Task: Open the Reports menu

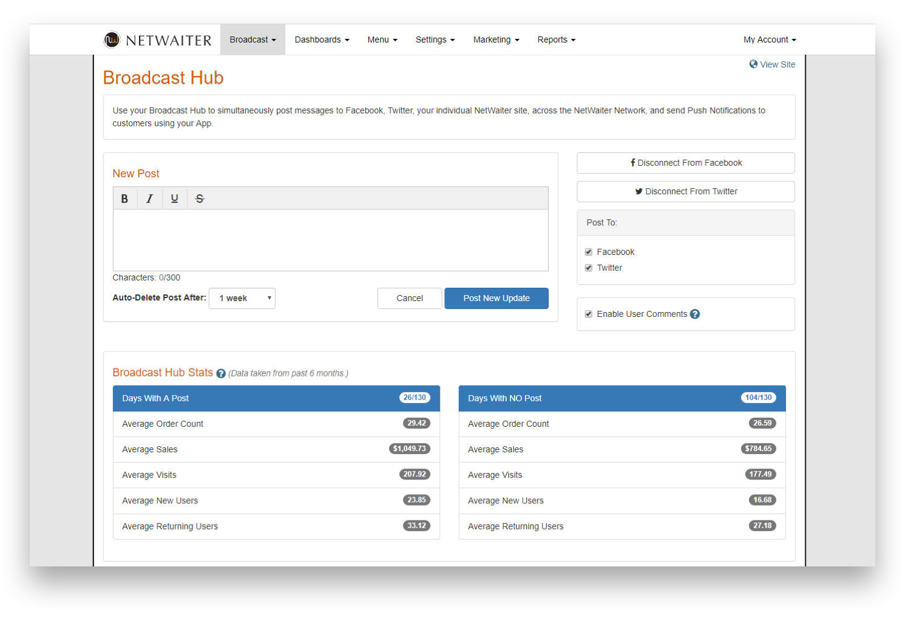Action: tap(557, 39)
